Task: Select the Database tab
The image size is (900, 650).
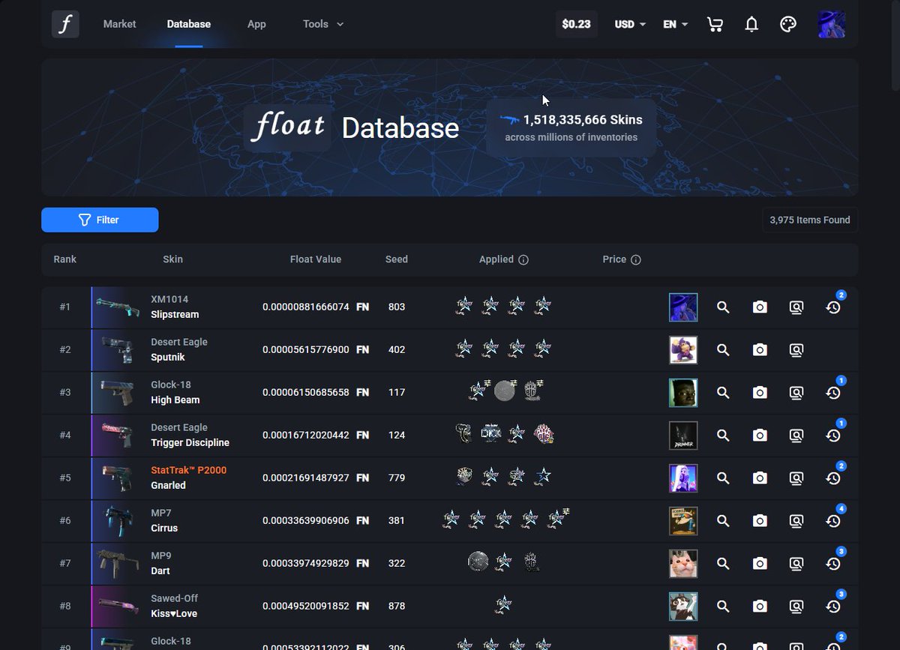Action: click(x=189, y=24)
